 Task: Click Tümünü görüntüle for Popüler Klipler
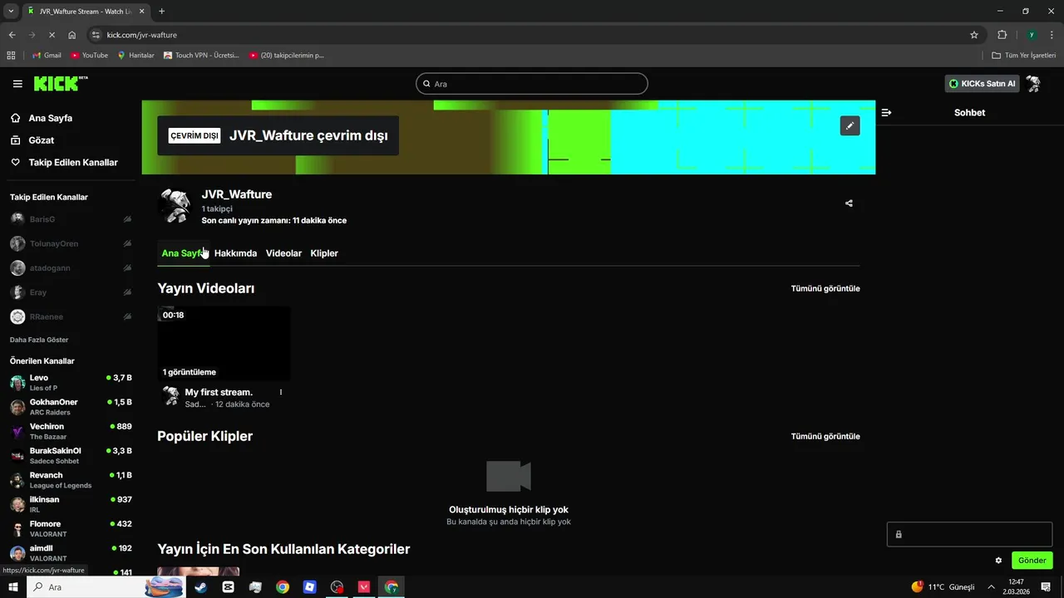(x=825, y=436)
